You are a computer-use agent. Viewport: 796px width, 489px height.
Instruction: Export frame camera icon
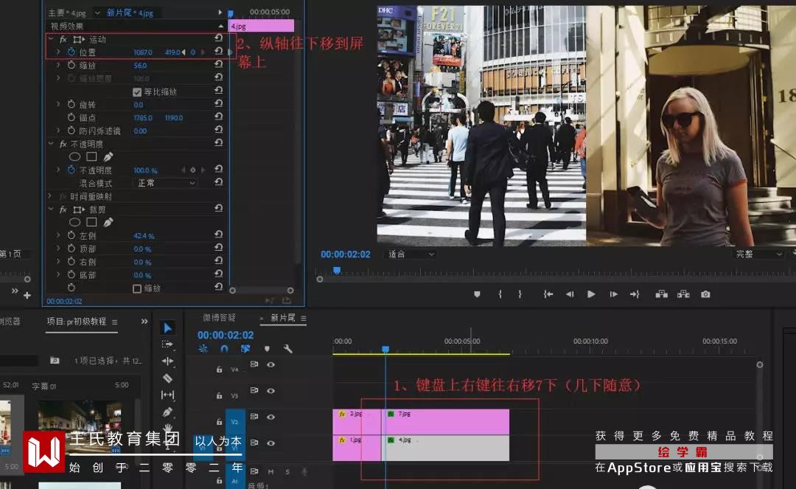[705, 294]
